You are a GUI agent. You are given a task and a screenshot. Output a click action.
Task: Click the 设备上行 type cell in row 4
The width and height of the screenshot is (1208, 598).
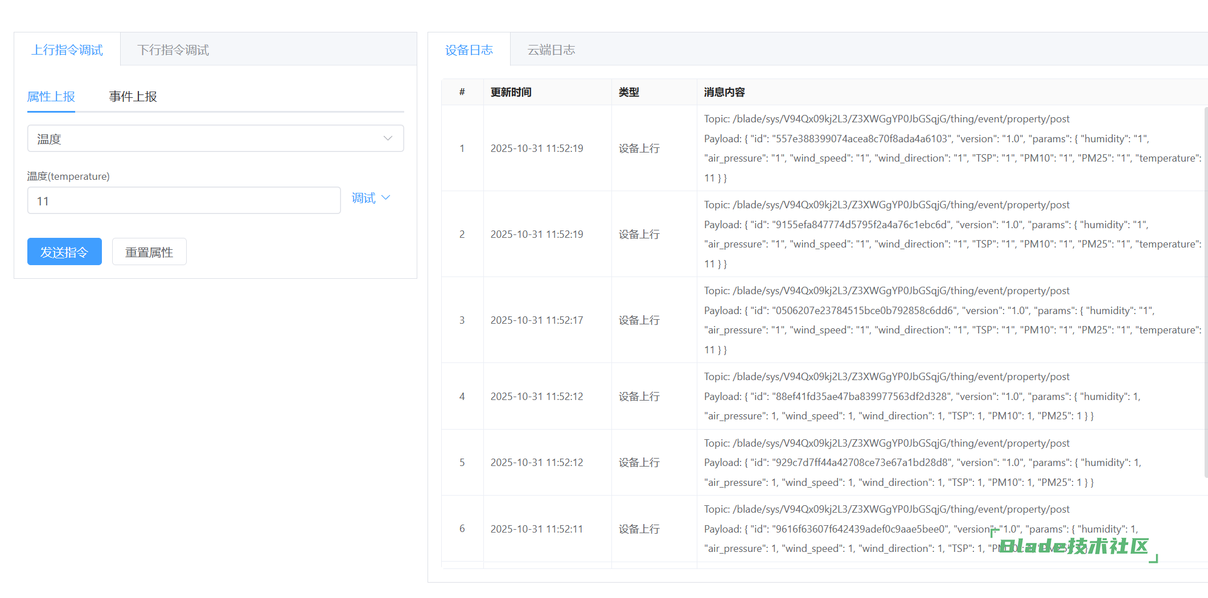point(639,397)
